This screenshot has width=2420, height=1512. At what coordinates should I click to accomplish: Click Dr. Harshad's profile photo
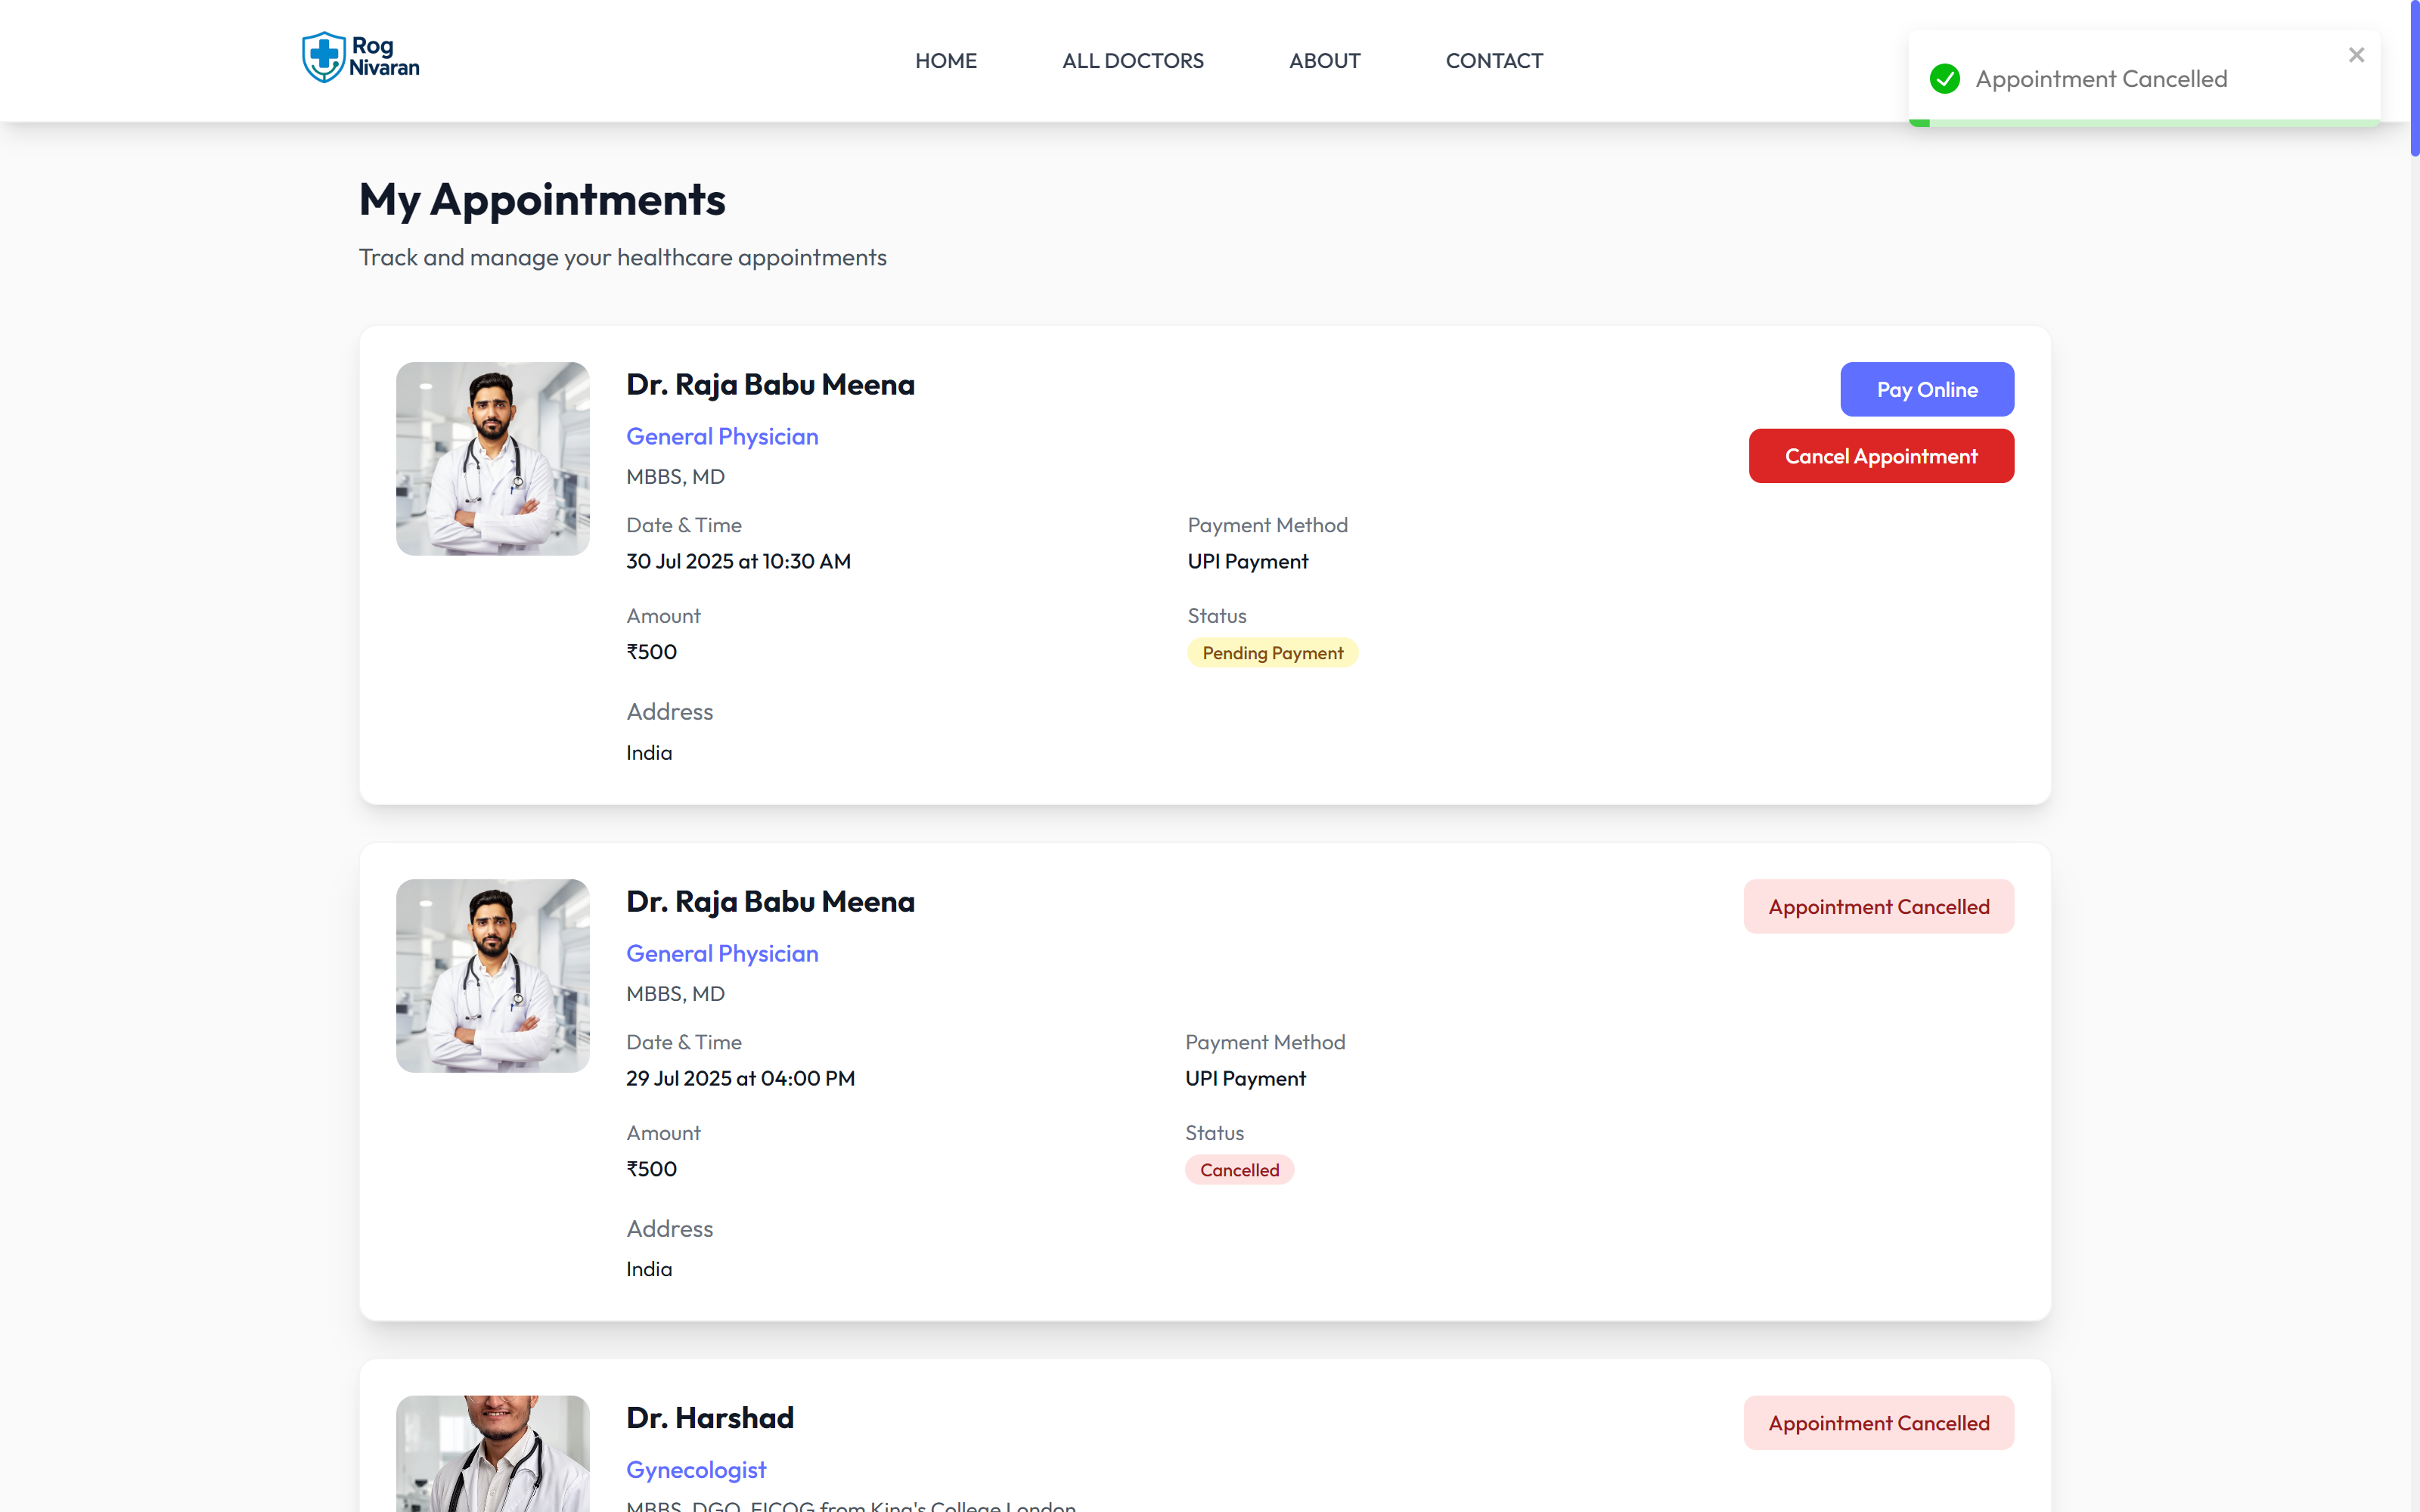click(x=492, y=1455)
